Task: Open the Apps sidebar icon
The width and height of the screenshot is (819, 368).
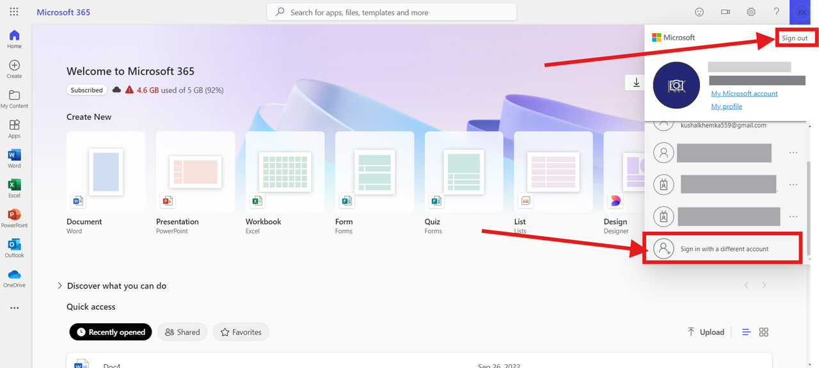Action: [x=14, y=129]
